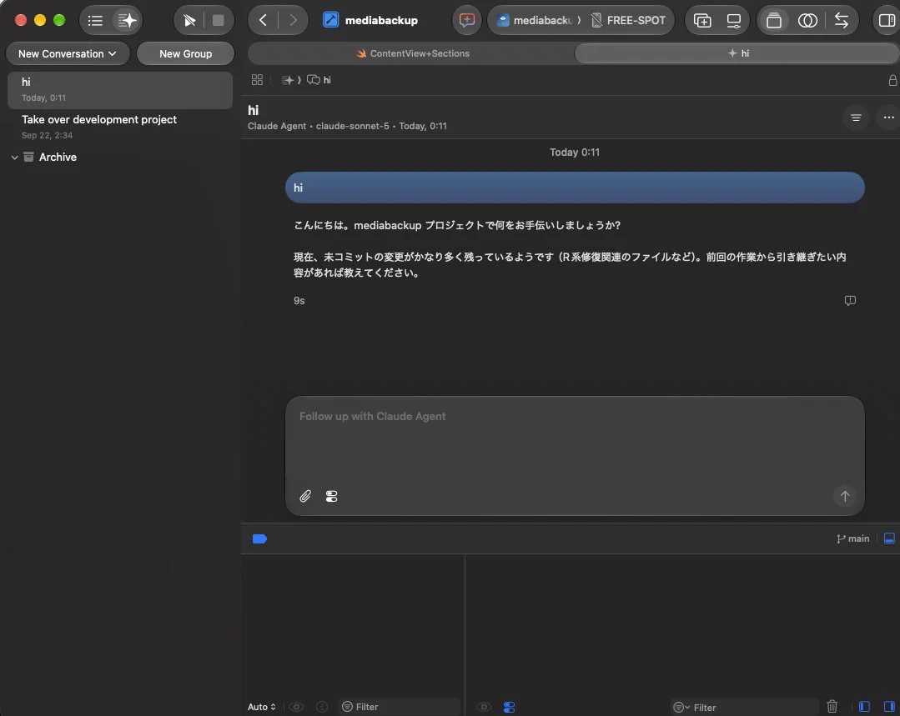Toggle the console eye visibility icon

tap(484, 707)
